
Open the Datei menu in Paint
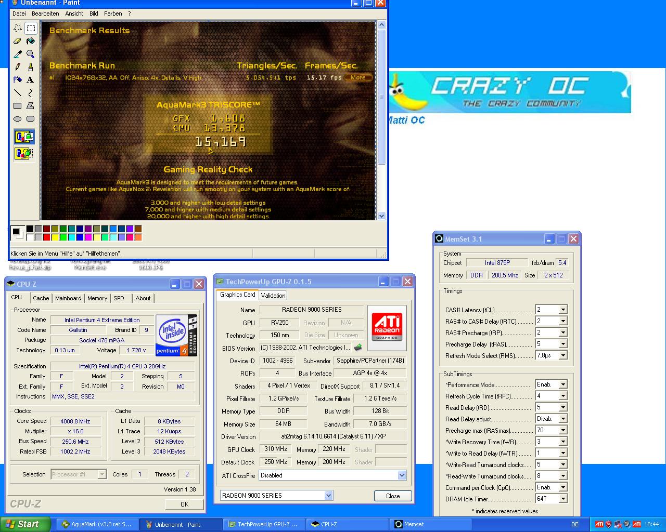pos(19,14)
